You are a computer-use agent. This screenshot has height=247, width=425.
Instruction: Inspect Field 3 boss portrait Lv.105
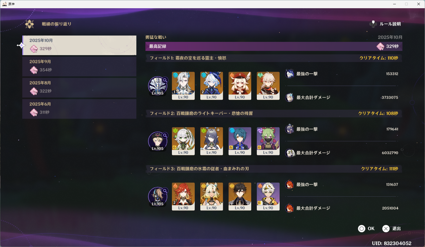(158, 197)
